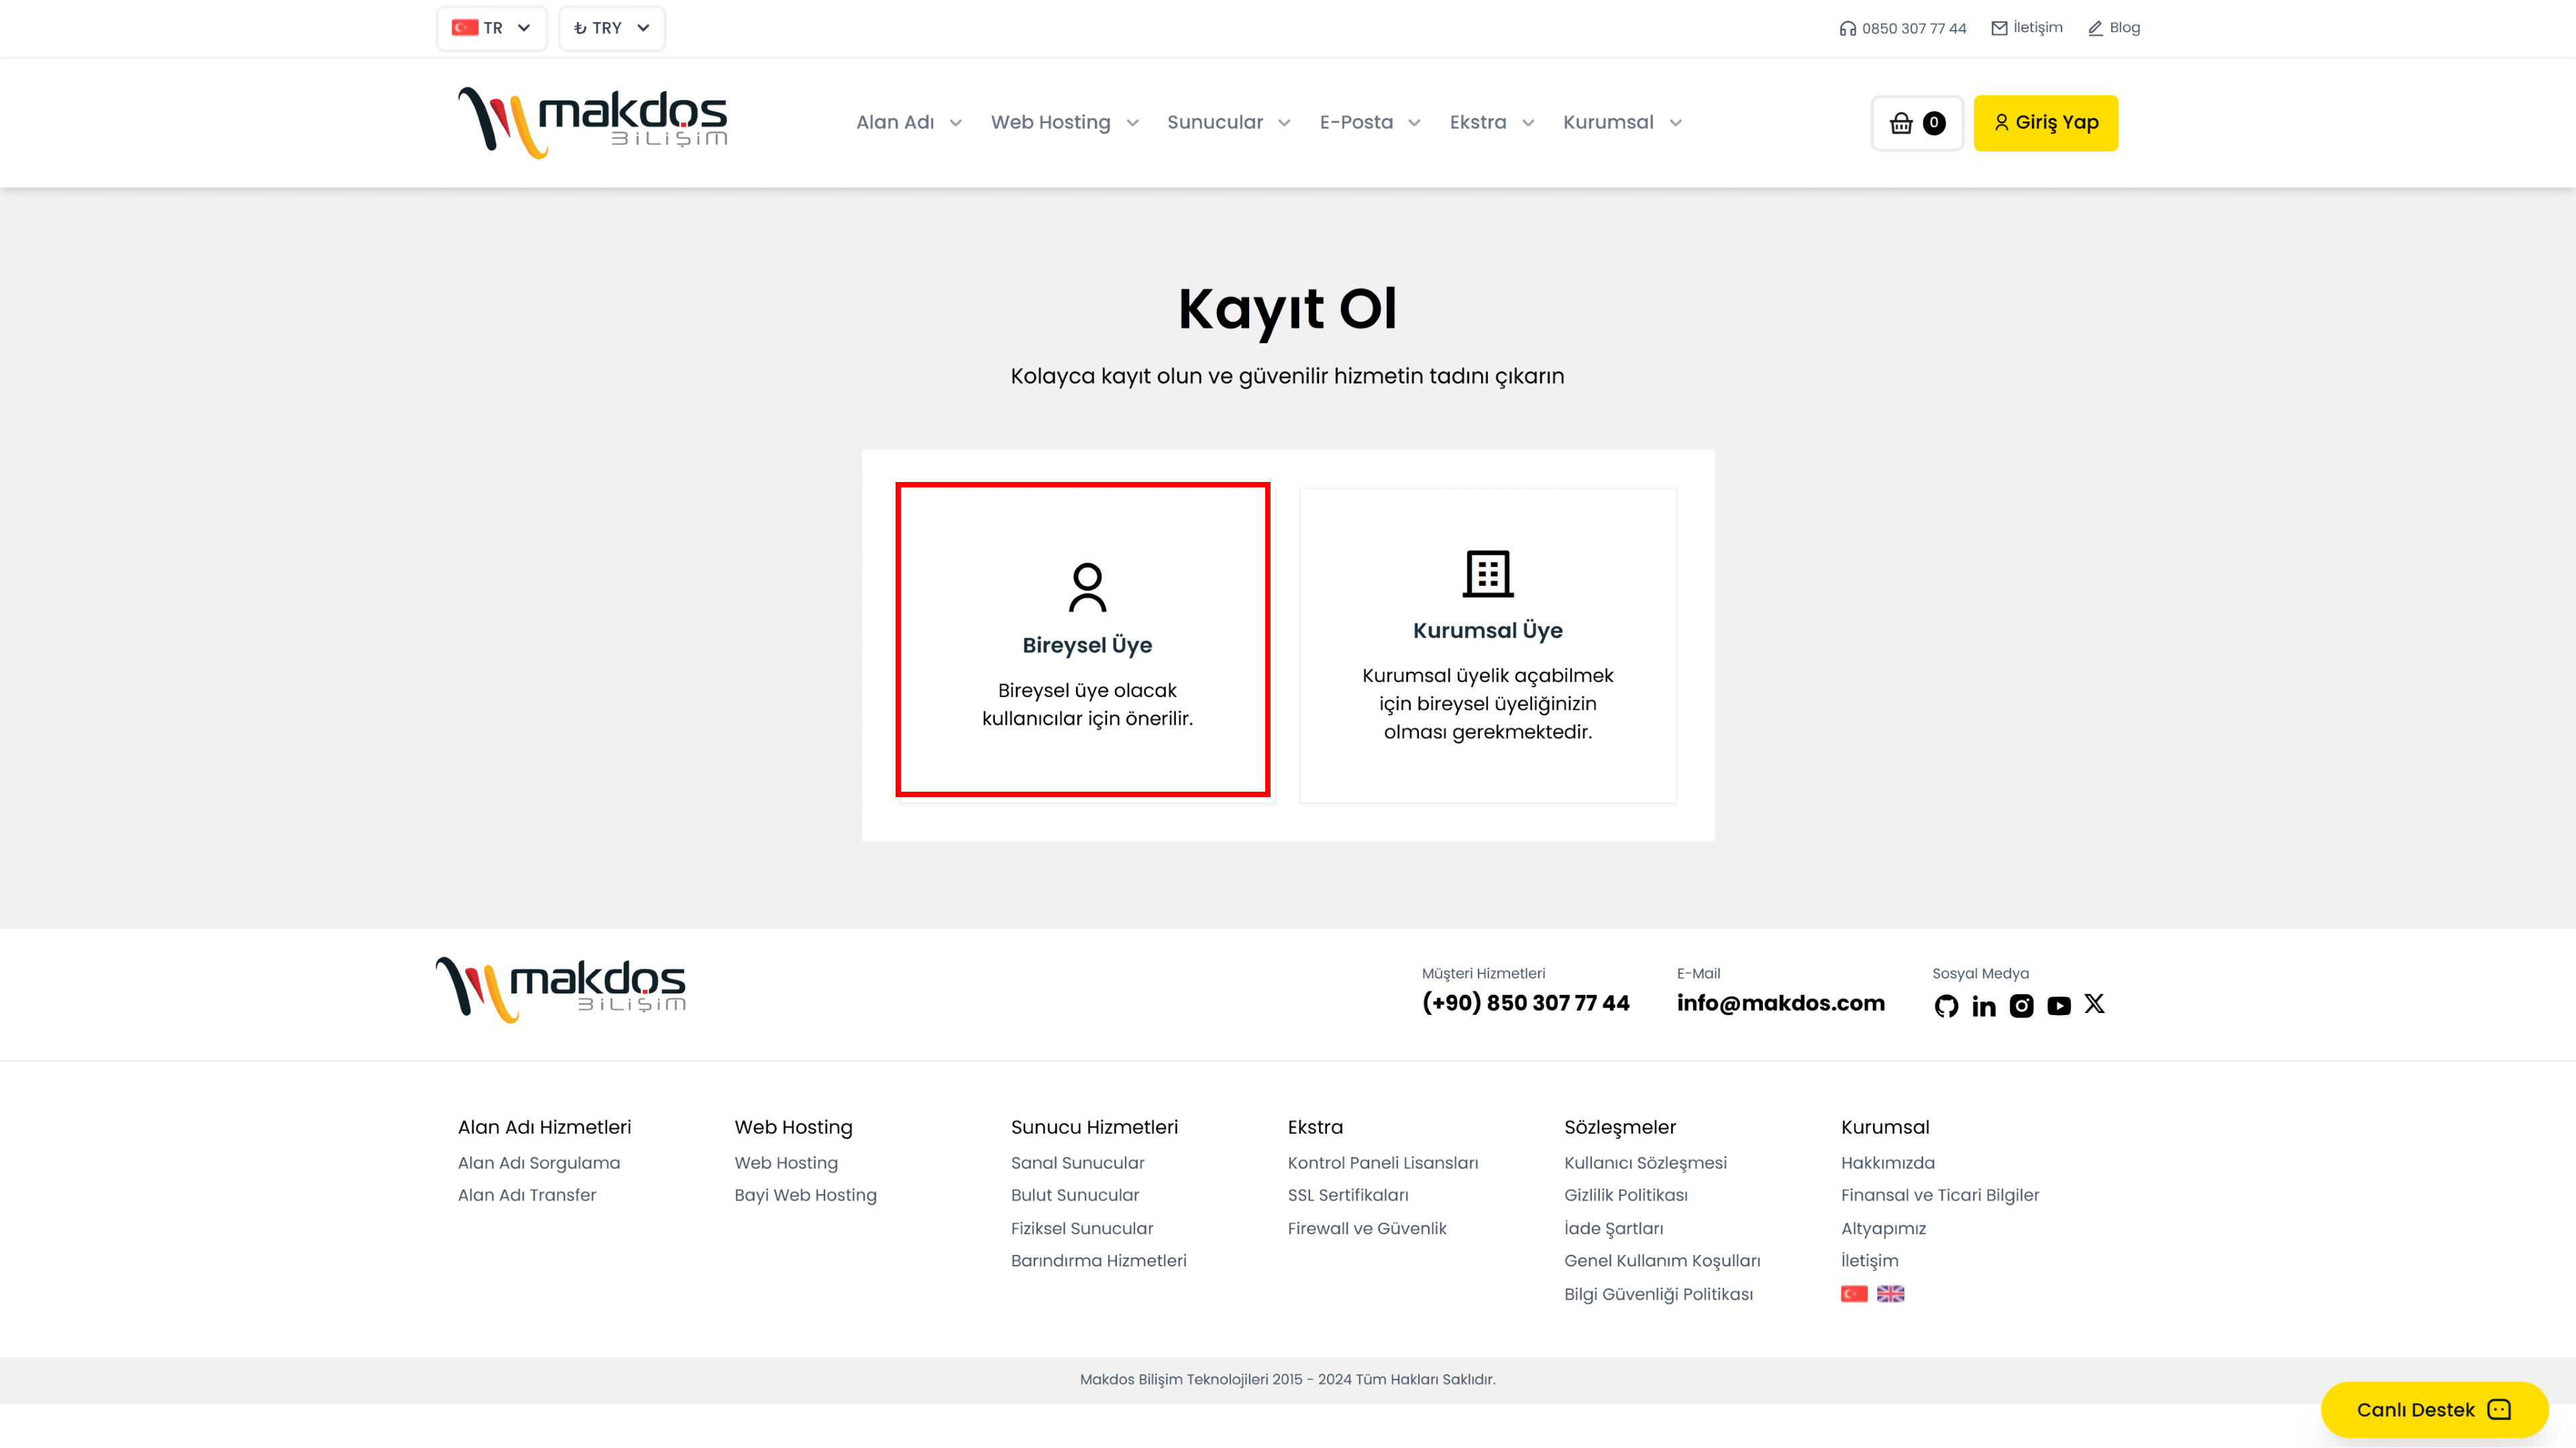
Task: Open Bilgi Güvenliği Politikası link
Action: tap(1658, 1294)
